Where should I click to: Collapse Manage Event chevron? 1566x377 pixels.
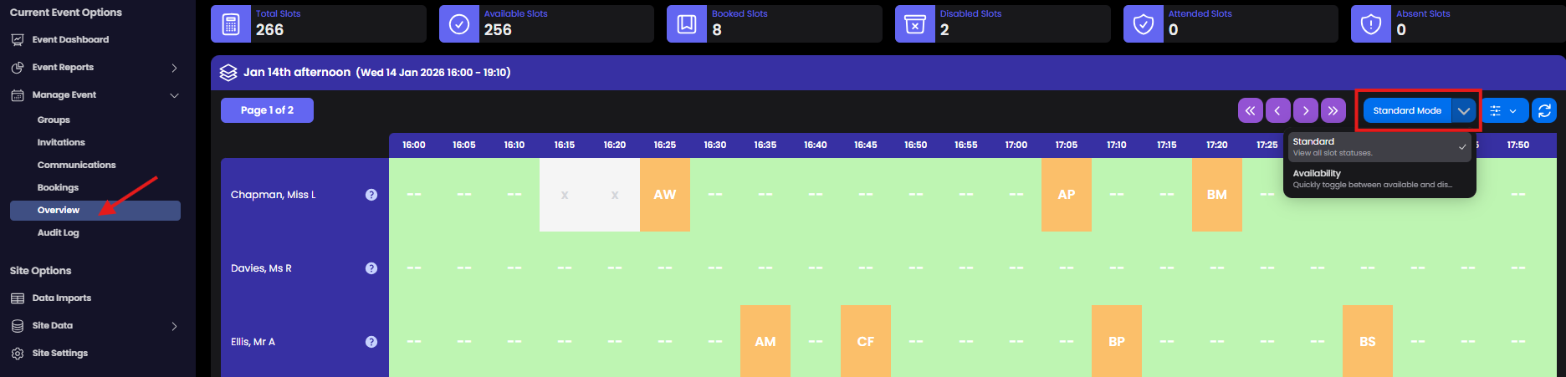[174, 95]
